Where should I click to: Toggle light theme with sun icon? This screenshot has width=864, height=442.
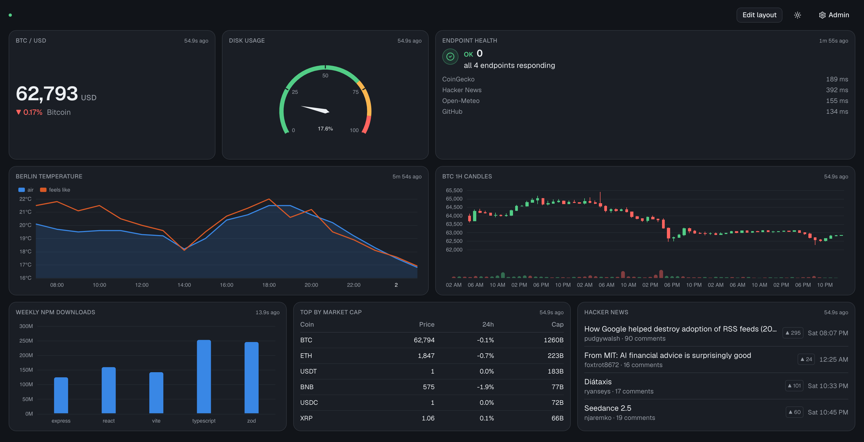[797, 15]
